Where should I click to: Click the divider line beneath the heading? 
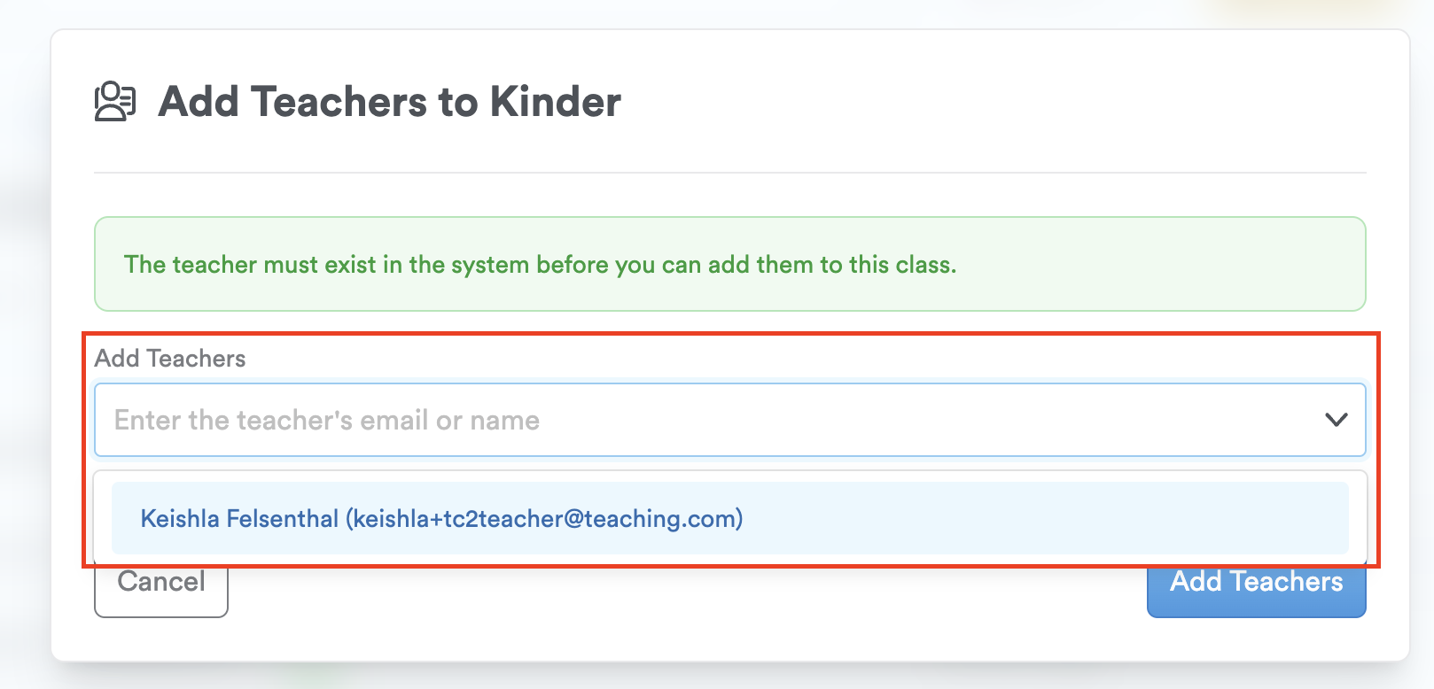[729, 173]
